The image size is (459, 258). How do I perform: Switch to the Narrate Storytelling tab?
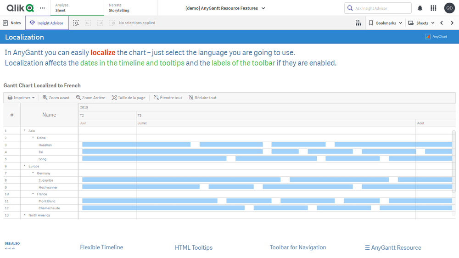[119, 8]
